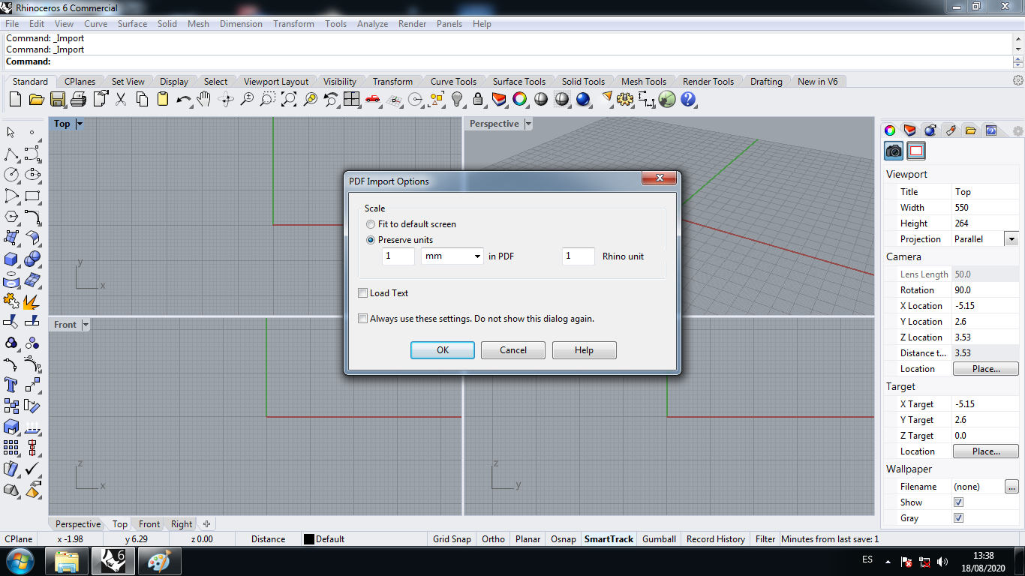1025x576 pixels.
Task: Switch to the Drafting toolbar tab
Action: pyautogui.click(x=766, y=82)
